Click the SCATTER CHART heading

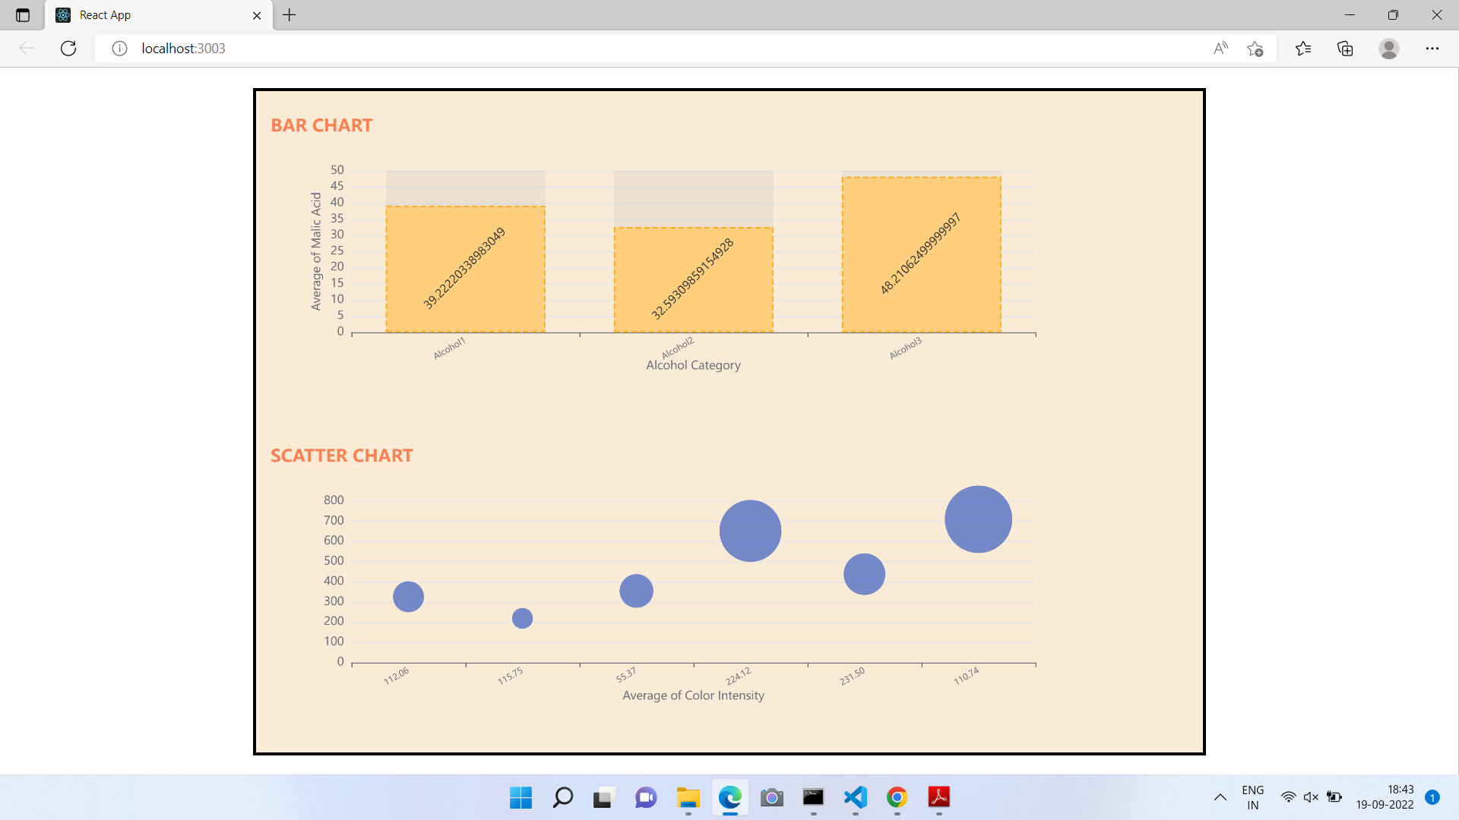(x=342, y=456)
